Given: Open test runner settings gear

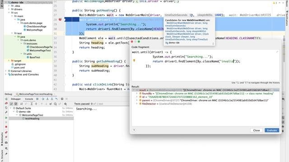Looking at the screenshot, I should click(x=65, y=104).
